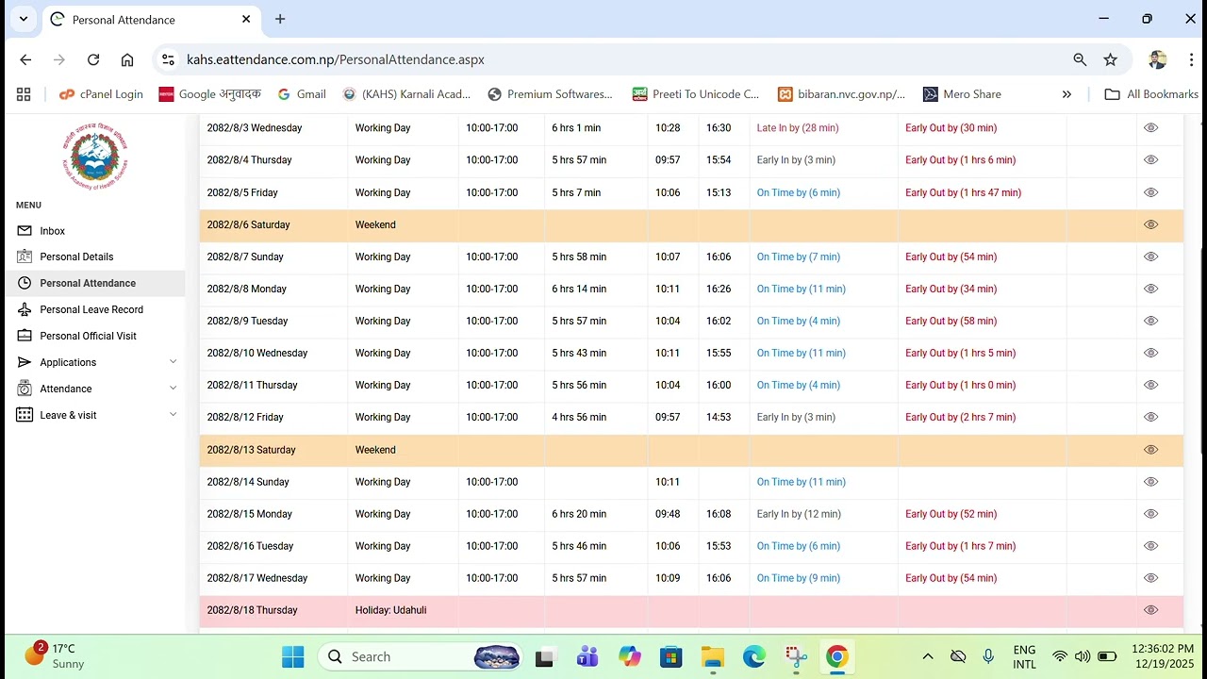The height and width of the screenshot is (679, 1207).
Task: Click the 'Early Out by (2 hrs 7 min)' text
Action: (x=960, y=417)
